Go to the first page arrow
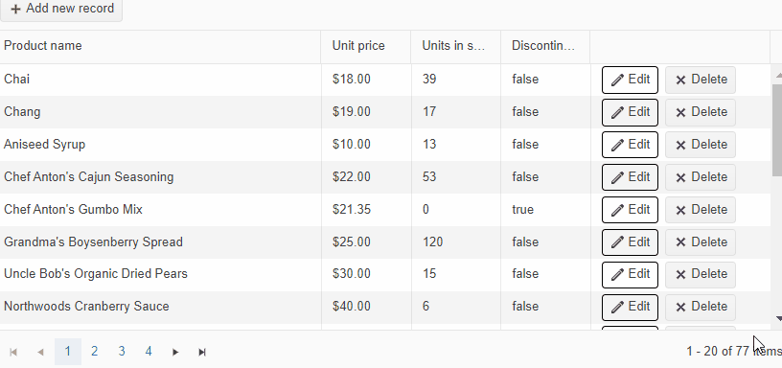 pos(13,352)
